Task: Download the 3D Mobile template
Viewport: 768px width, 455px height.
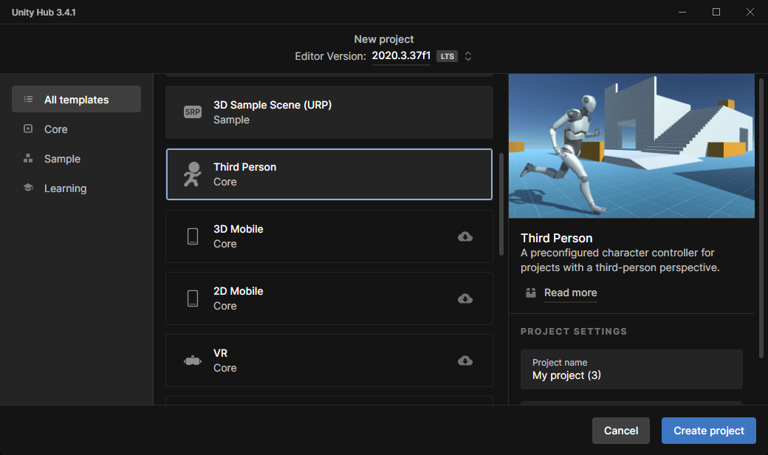Action: [x=464, y=236]
